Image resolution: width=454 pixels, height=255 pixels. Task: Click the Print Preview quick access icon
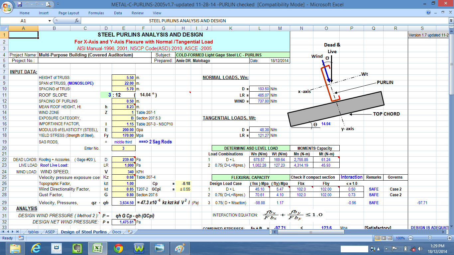coord(49,5)
